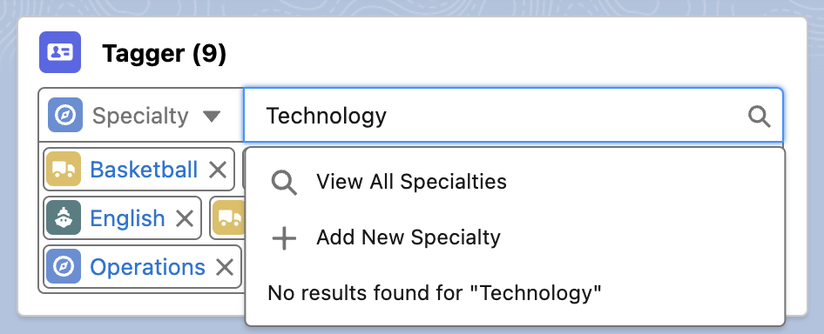This screenshot has height=334, width=824.
Task: Open the English tag link
Action: pos(128,218)
